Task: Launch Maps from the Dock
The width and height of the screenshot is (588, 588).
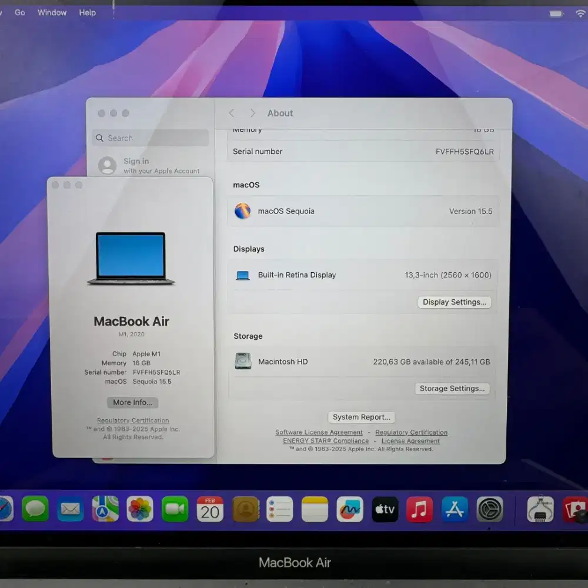Action: 106,509
